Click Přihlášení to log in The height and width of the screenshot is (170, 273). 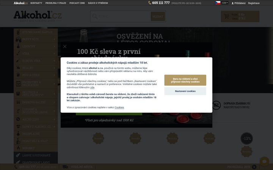(x=240, y=3)
